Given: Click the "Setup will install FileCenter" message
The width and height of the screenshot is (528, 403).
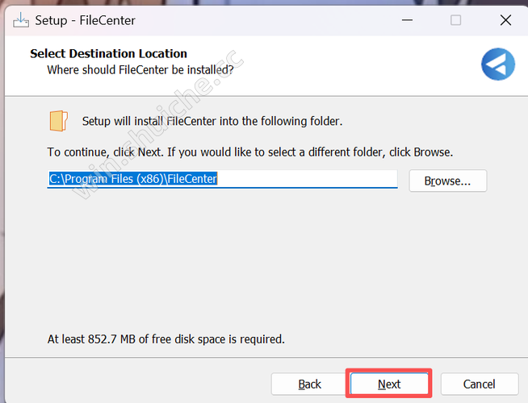Looking at the screenshot, I should pyautogui.click(x=212, y=122).
